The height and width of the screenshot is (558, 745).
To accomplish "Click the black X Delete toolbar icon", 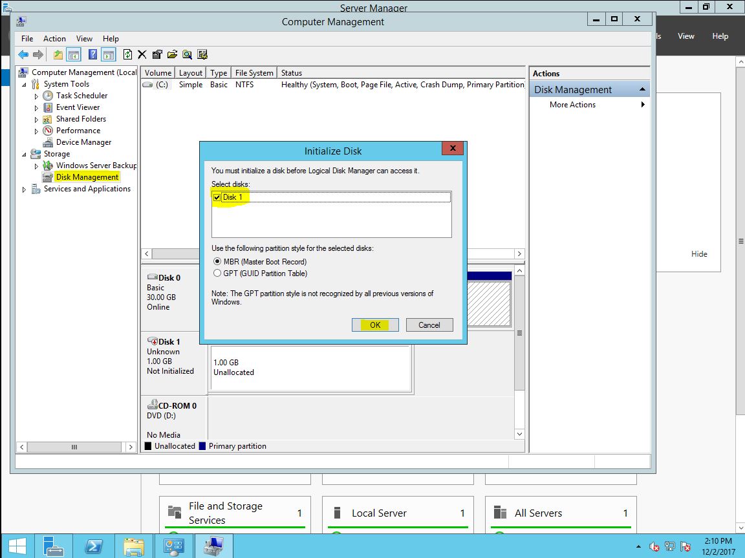I will (142, 55).
